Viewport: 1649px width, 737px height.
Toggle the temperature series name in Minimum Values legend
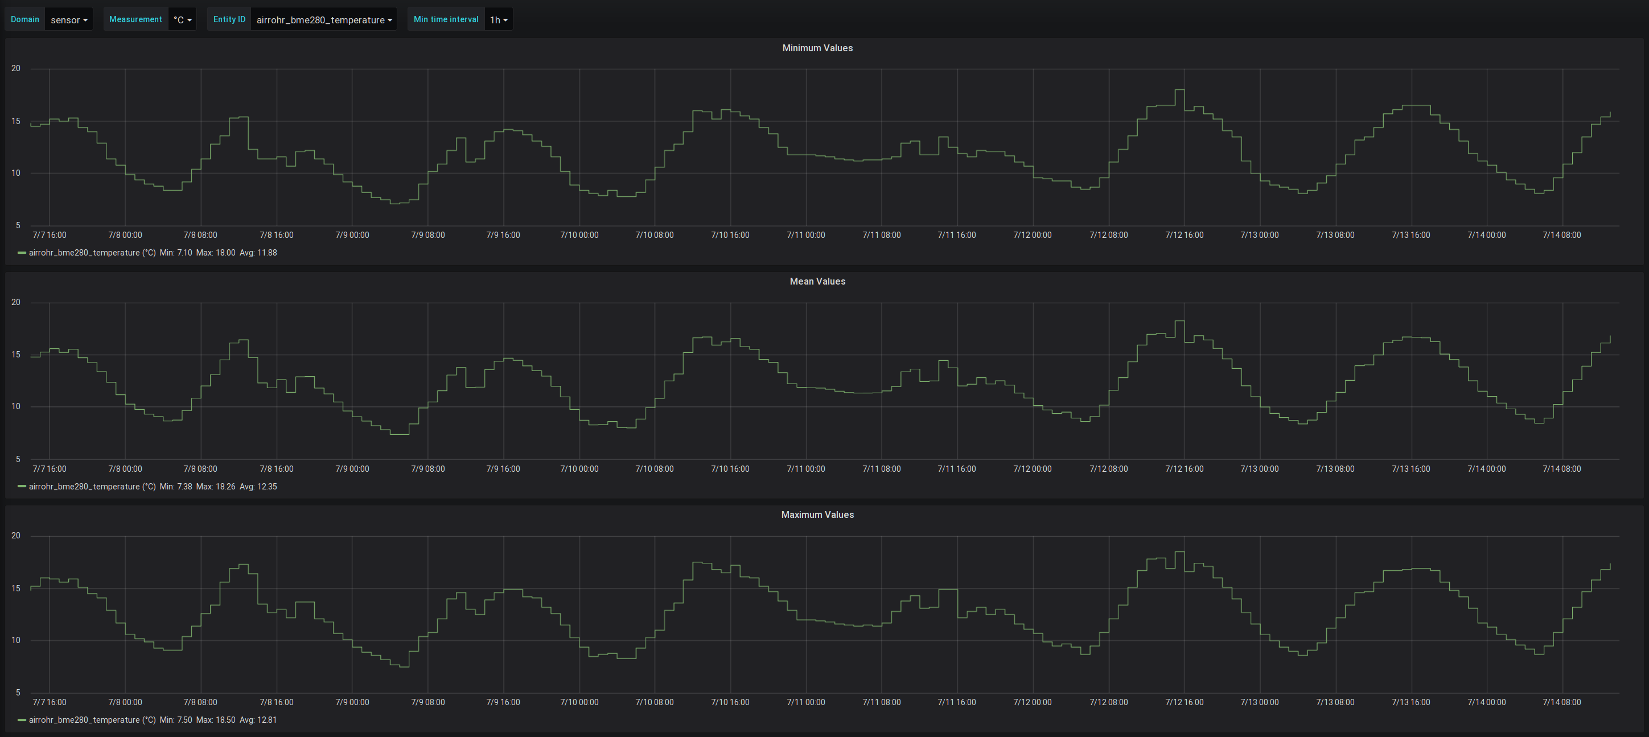tap(92, 253)
